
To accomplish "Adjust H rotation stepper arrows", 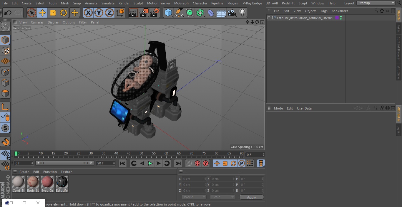I will [263, 179].
